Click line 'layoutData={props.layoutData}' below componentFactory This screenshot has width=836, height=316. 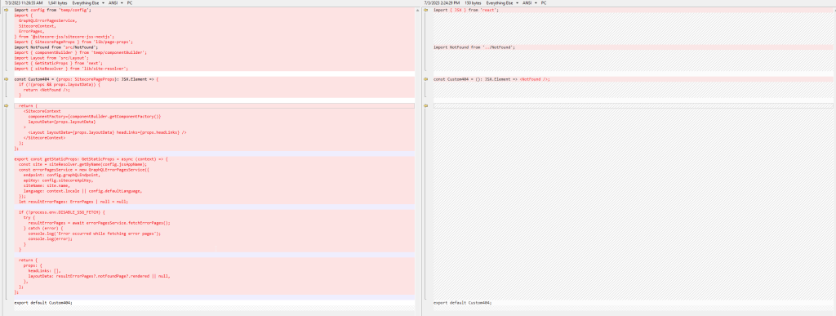[x=62, y=122]
